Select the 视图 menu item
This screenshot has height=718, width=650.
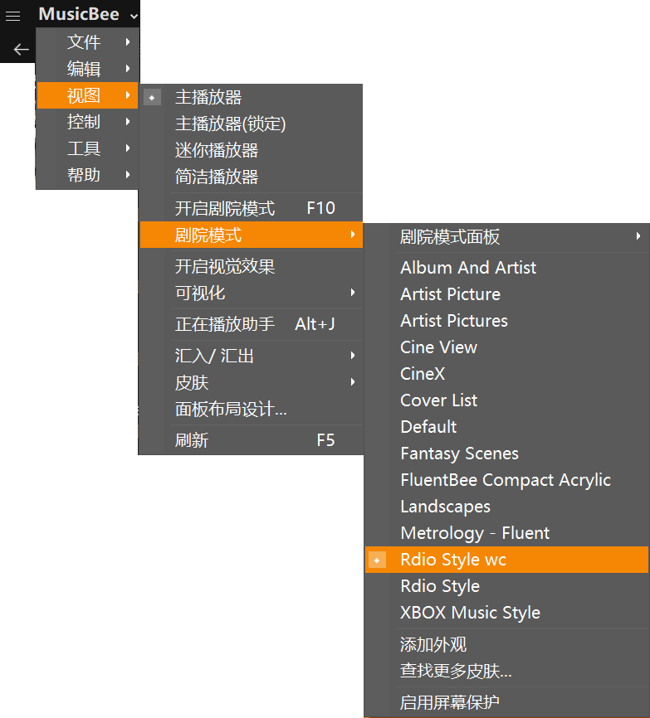click(87, 95)
